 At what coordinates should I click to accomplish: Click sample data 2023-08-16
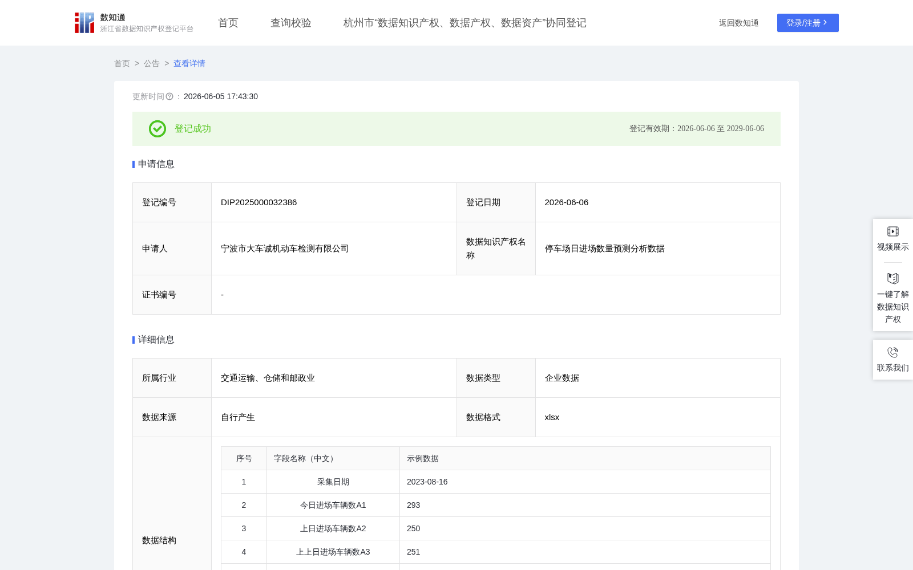[x=427, y=482]
